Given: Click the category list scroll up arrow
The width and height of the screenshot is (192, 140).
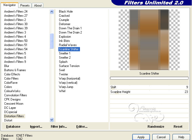Looking at the screenshot, I should click(52, 12).
